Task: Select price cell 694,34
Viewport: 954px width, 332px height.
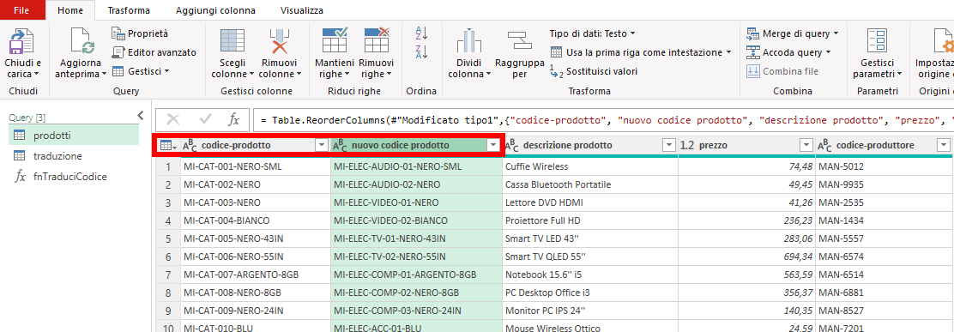Action: [746, 257]
